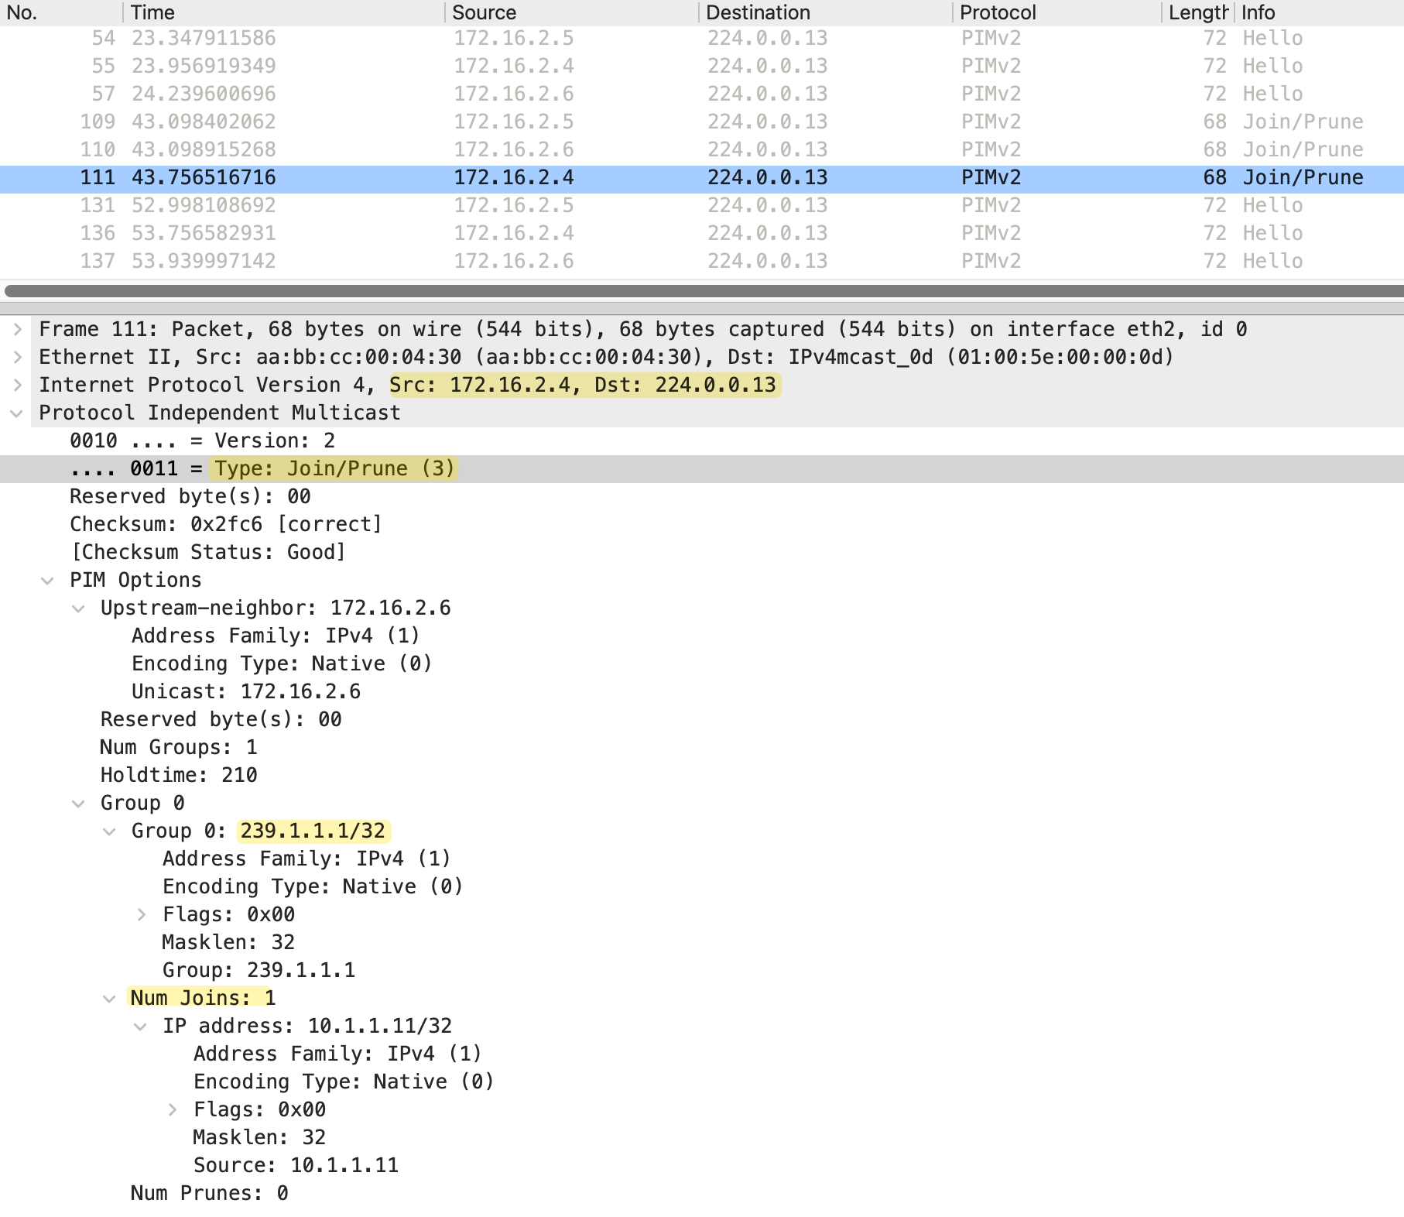Select the Checksum: 0x2fc6 line
This screenshot has height=1217, width=1404.
pyautogui.click(x=225, y=524)
